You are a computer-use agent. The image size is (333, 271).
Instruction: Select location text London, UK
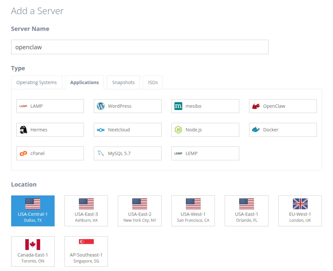(300, 220)
